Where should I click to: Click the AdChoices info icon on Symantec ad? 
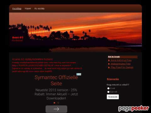click(78, 74)
